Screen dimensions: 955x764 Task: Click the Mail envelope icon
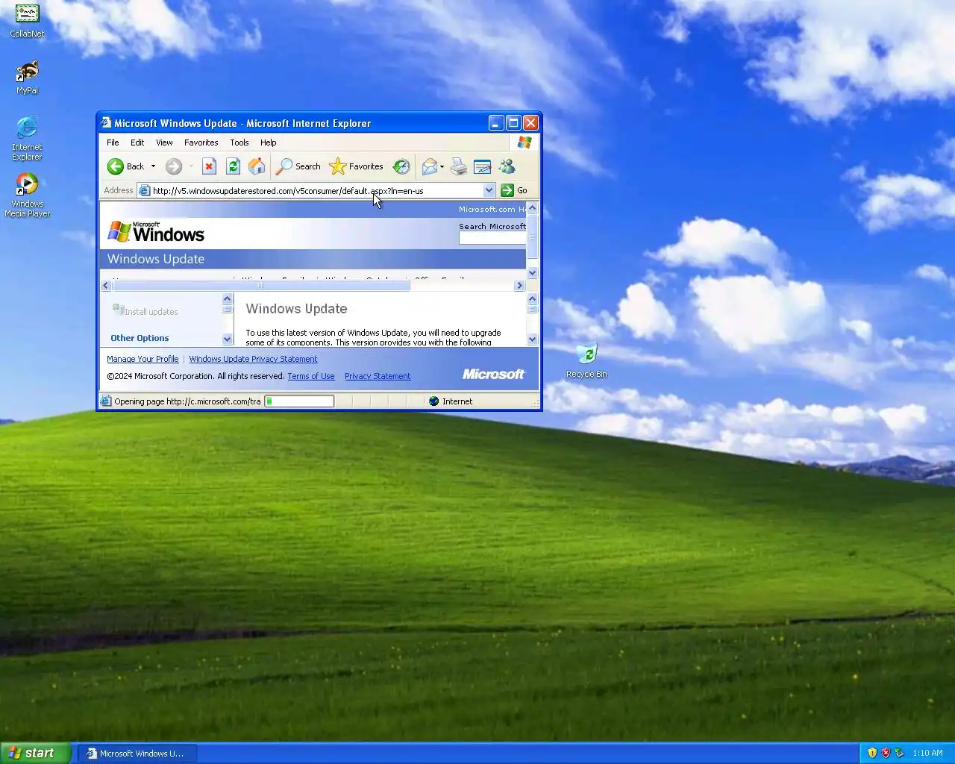coord(429,166)
